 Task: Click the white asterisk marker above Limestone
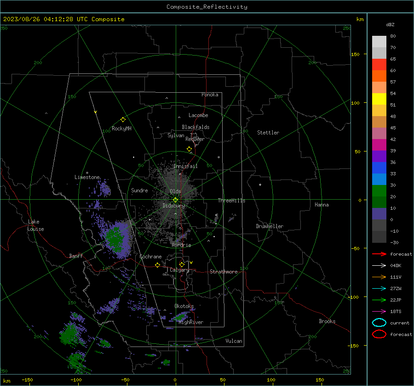click(87, 173)
